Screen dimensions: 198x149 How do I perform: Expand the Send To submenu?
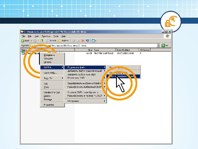click(52, 78)
